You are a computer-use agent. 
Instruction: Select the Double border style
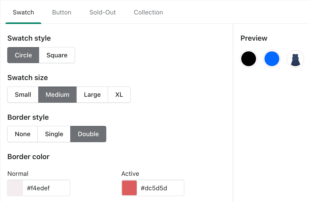pyautogui.click(x=88, y=134)
